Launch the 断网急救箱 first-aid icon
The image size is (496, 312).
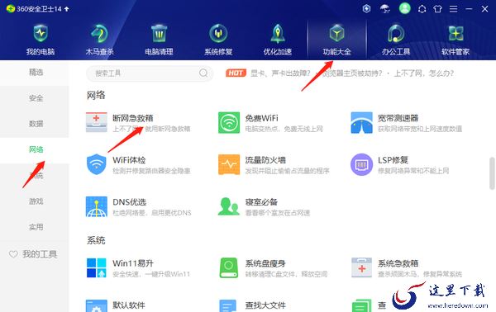97,122
